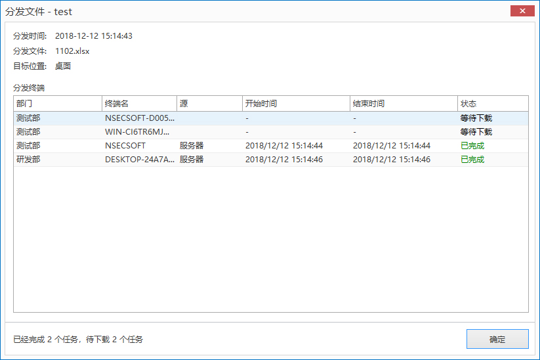540x360 pixels.
Task: Click the 确定 button
Action: (497, 339)
